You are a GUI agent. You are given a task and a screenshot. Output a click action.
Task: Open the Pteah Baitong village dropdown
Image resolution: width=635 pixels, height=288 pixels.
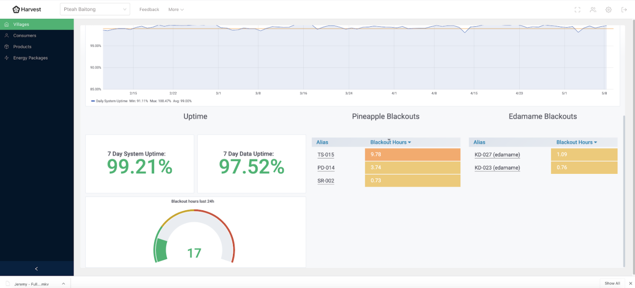click(95, 9)
